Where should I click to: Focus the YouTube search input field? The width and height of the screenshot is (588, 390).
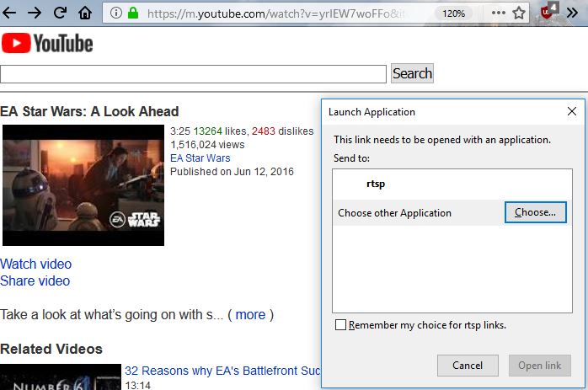(x=193, y=74)
